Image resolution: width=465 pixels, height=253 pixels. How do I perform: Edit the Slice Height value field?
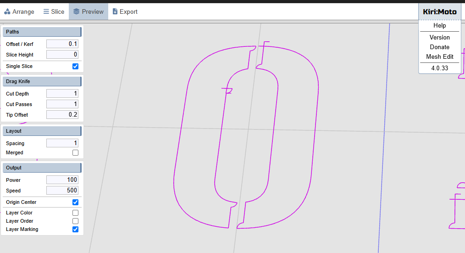62,55
